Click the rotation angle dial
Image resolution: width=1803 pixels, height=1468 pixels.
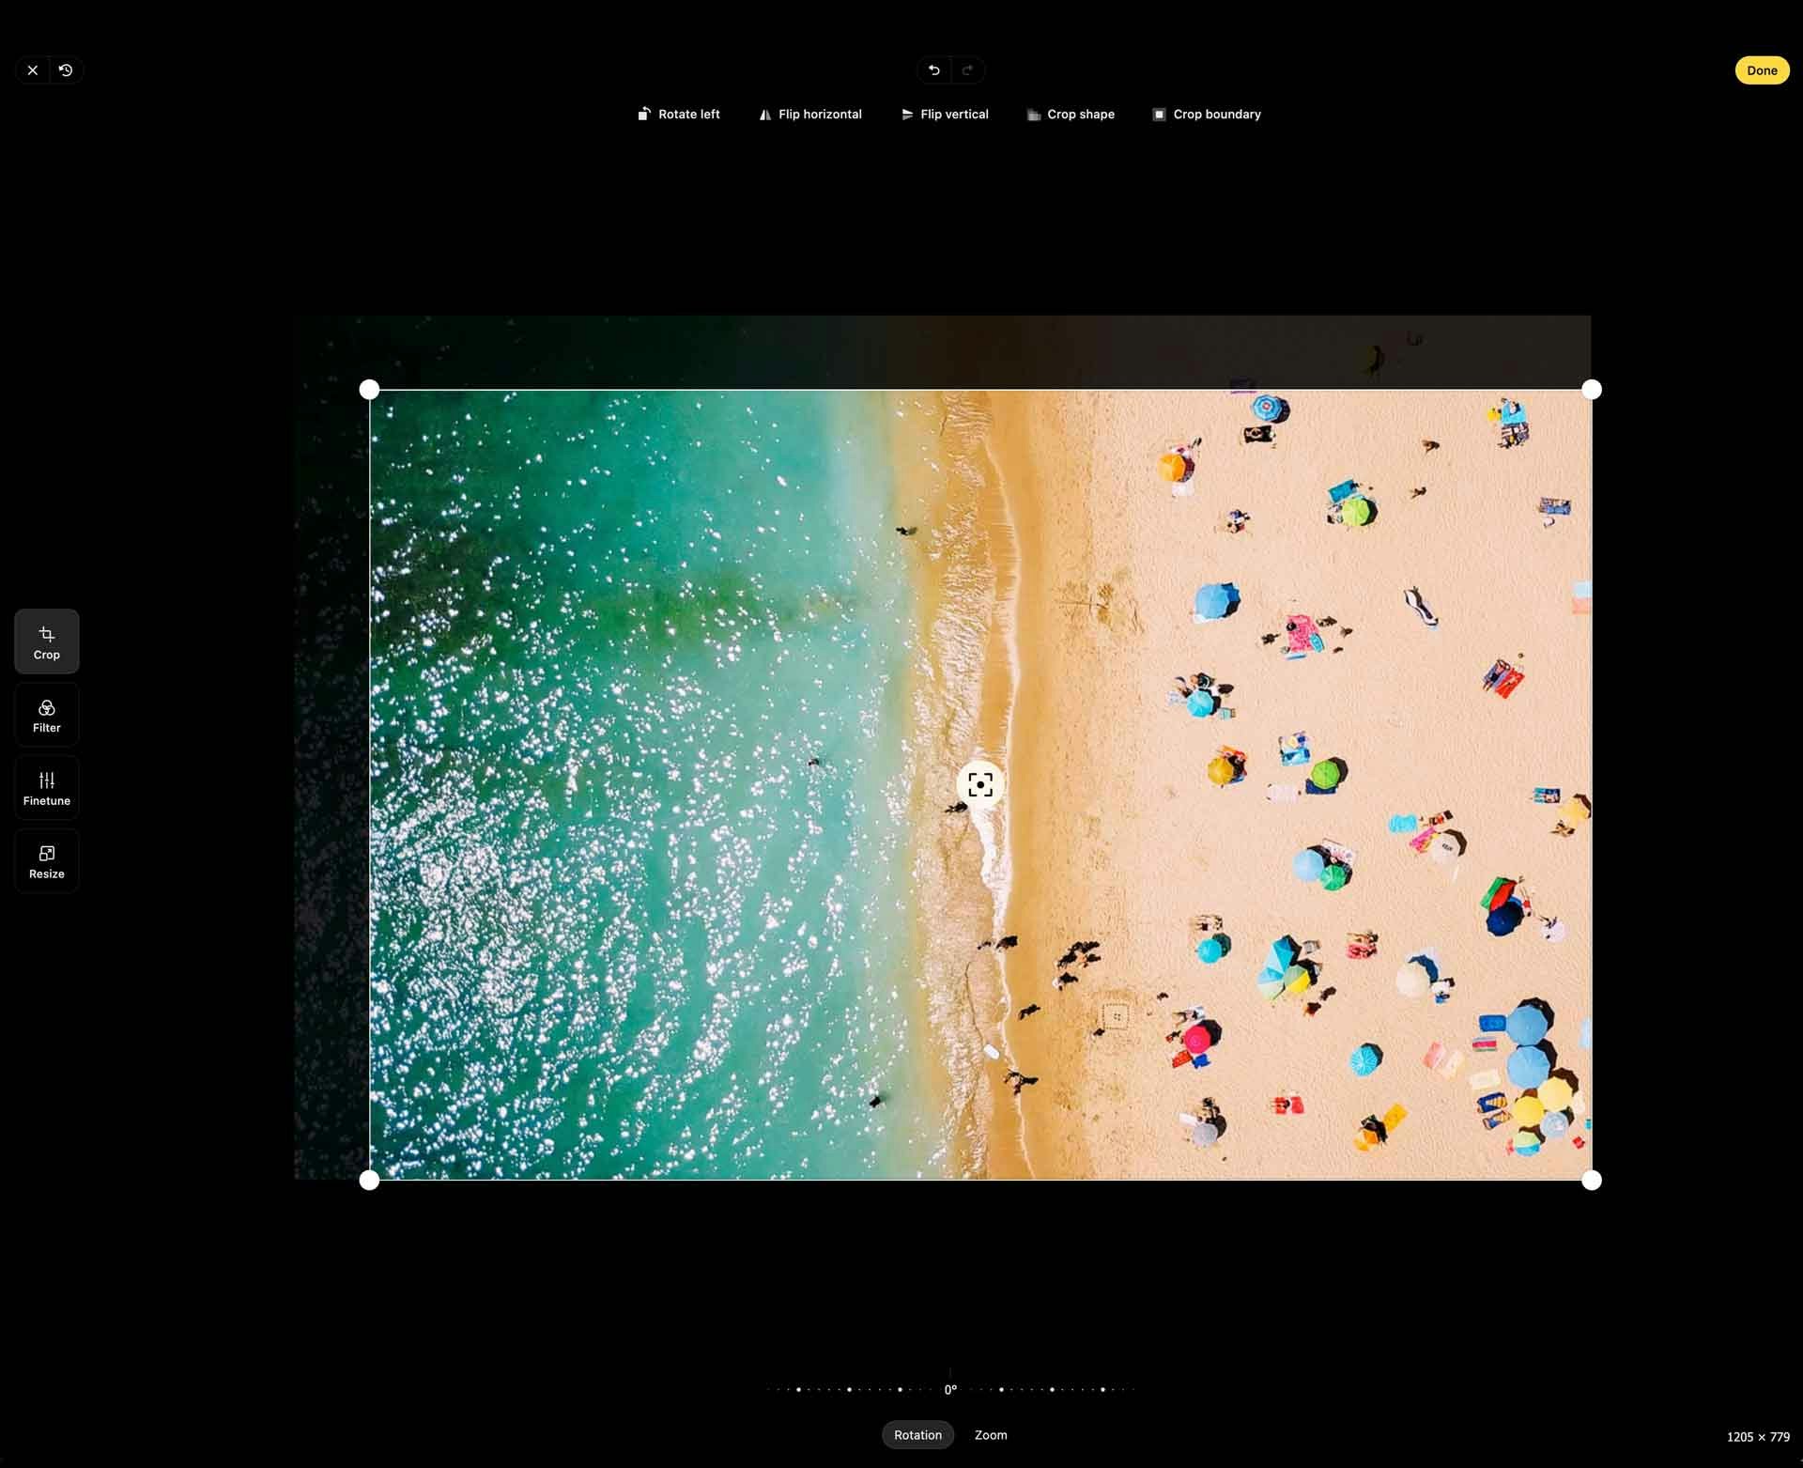point(950,1387)
